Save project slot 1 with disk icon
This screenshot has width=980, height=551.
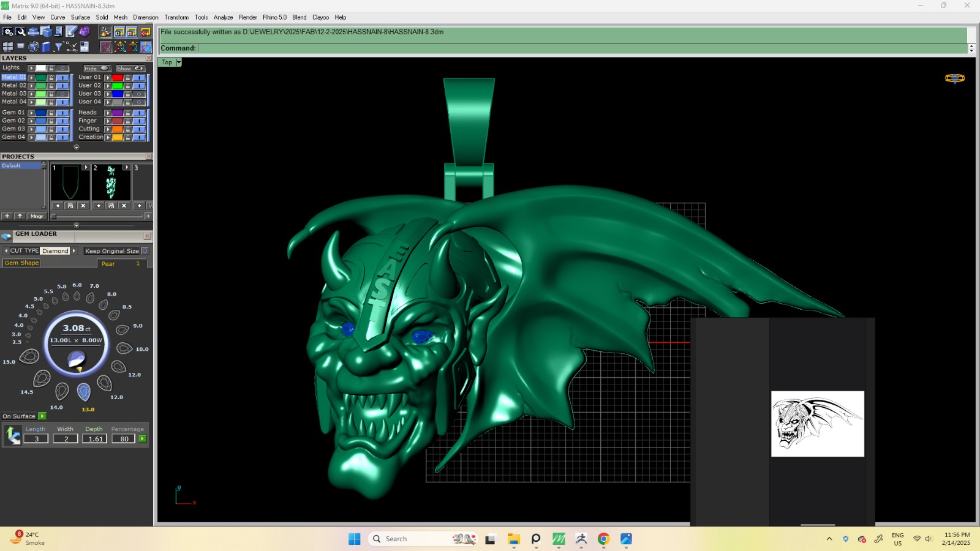coord(70,206)
